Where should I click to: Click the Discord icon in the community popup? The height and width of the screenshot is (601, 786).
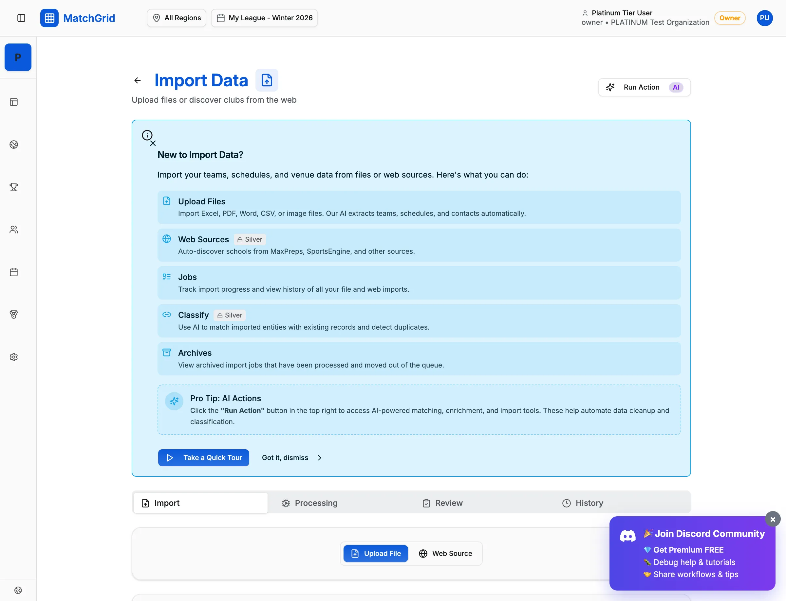[627, 536]
